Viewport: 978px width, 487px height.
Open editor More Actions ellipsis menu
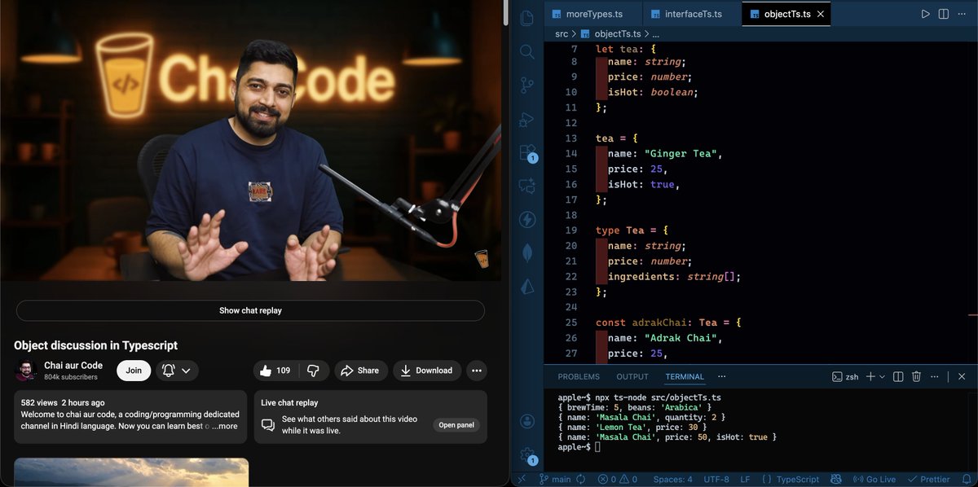point(963,14)
